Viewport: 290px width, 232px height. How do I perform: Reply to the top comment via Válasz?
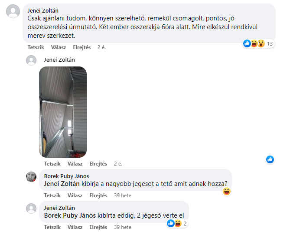pos(59,47)
